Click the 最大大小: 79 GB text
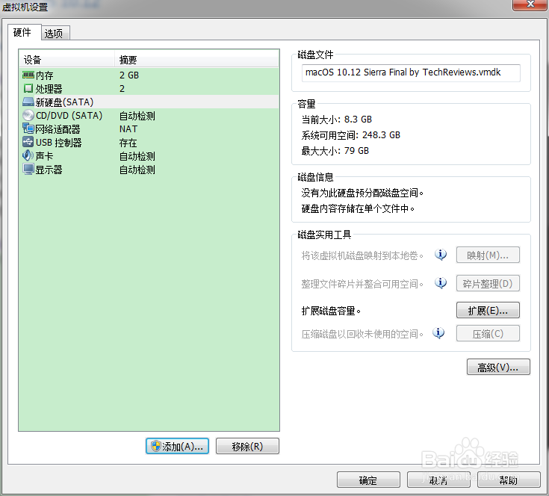Screen dimensions: 549x496 (335, 150)
